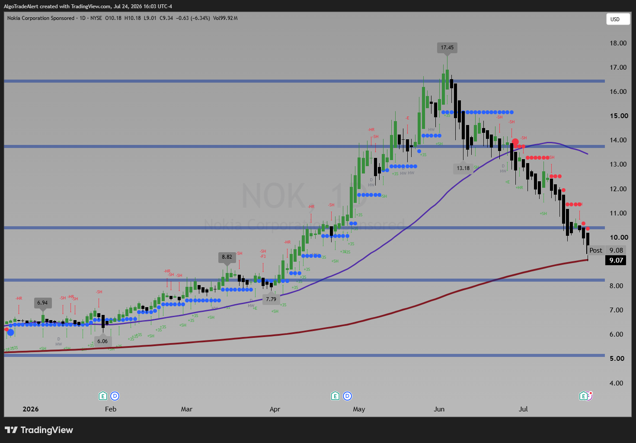Click the 7.79 price callout
Screen dimensions: 636x443
[271, 299]
